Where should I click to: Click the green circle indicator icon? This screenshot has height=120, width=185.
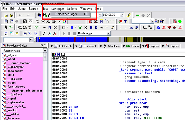tap(180, 21)
